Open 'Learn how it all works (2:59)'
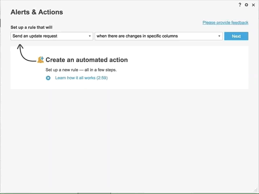Viewport: 259px width, 194px height. (x=81, y=78)
